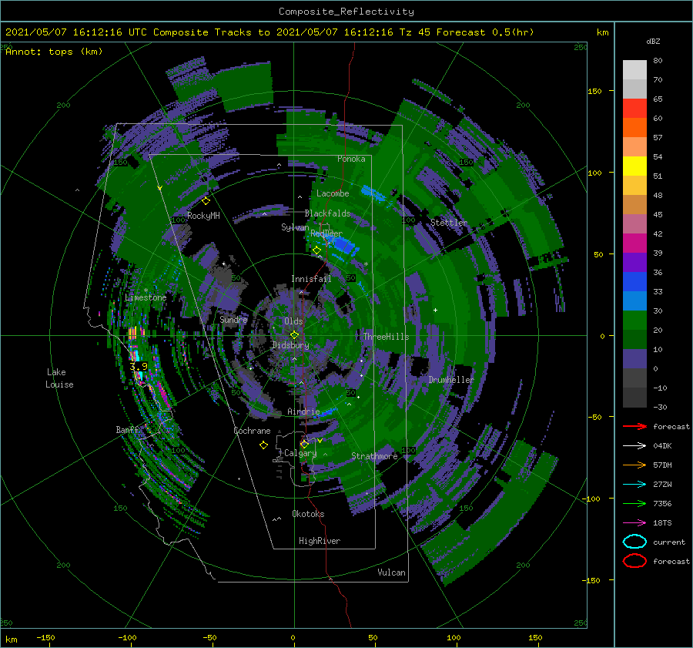Select the orange 57DM track arrow
693x648 pixels.
tap(634, 465)
